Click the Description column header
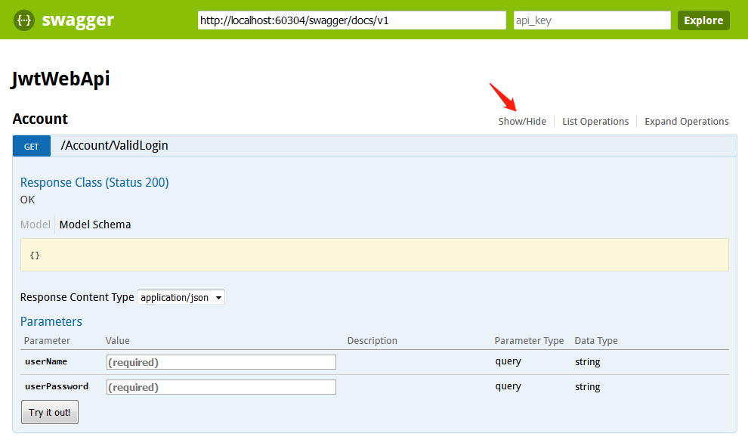This screenshot has height=443, width=748. tap(372, 341)
